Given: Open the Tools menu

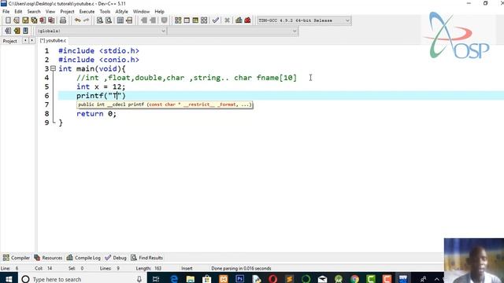Looking at the screenshot, I should point(105,12).
